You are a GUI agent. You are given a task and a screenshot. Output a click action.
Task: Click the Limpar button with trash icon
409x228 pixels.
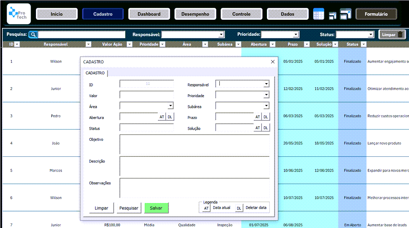point(392,35)
